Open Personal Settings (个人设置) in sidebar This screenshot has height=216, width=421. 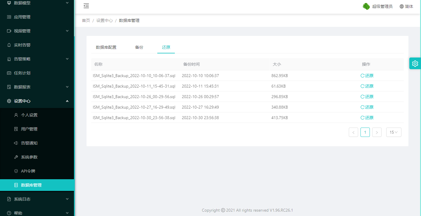coord(29,115)
